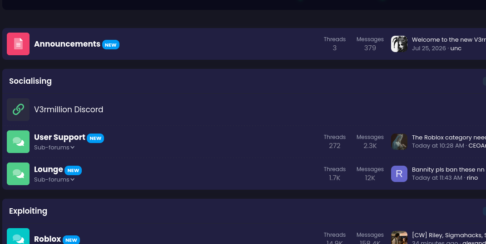Open the 'Bannity pls ban these' thread
The height and width of the screenshot is (244, 486).
pyautogui.click(x=448, y=170)
